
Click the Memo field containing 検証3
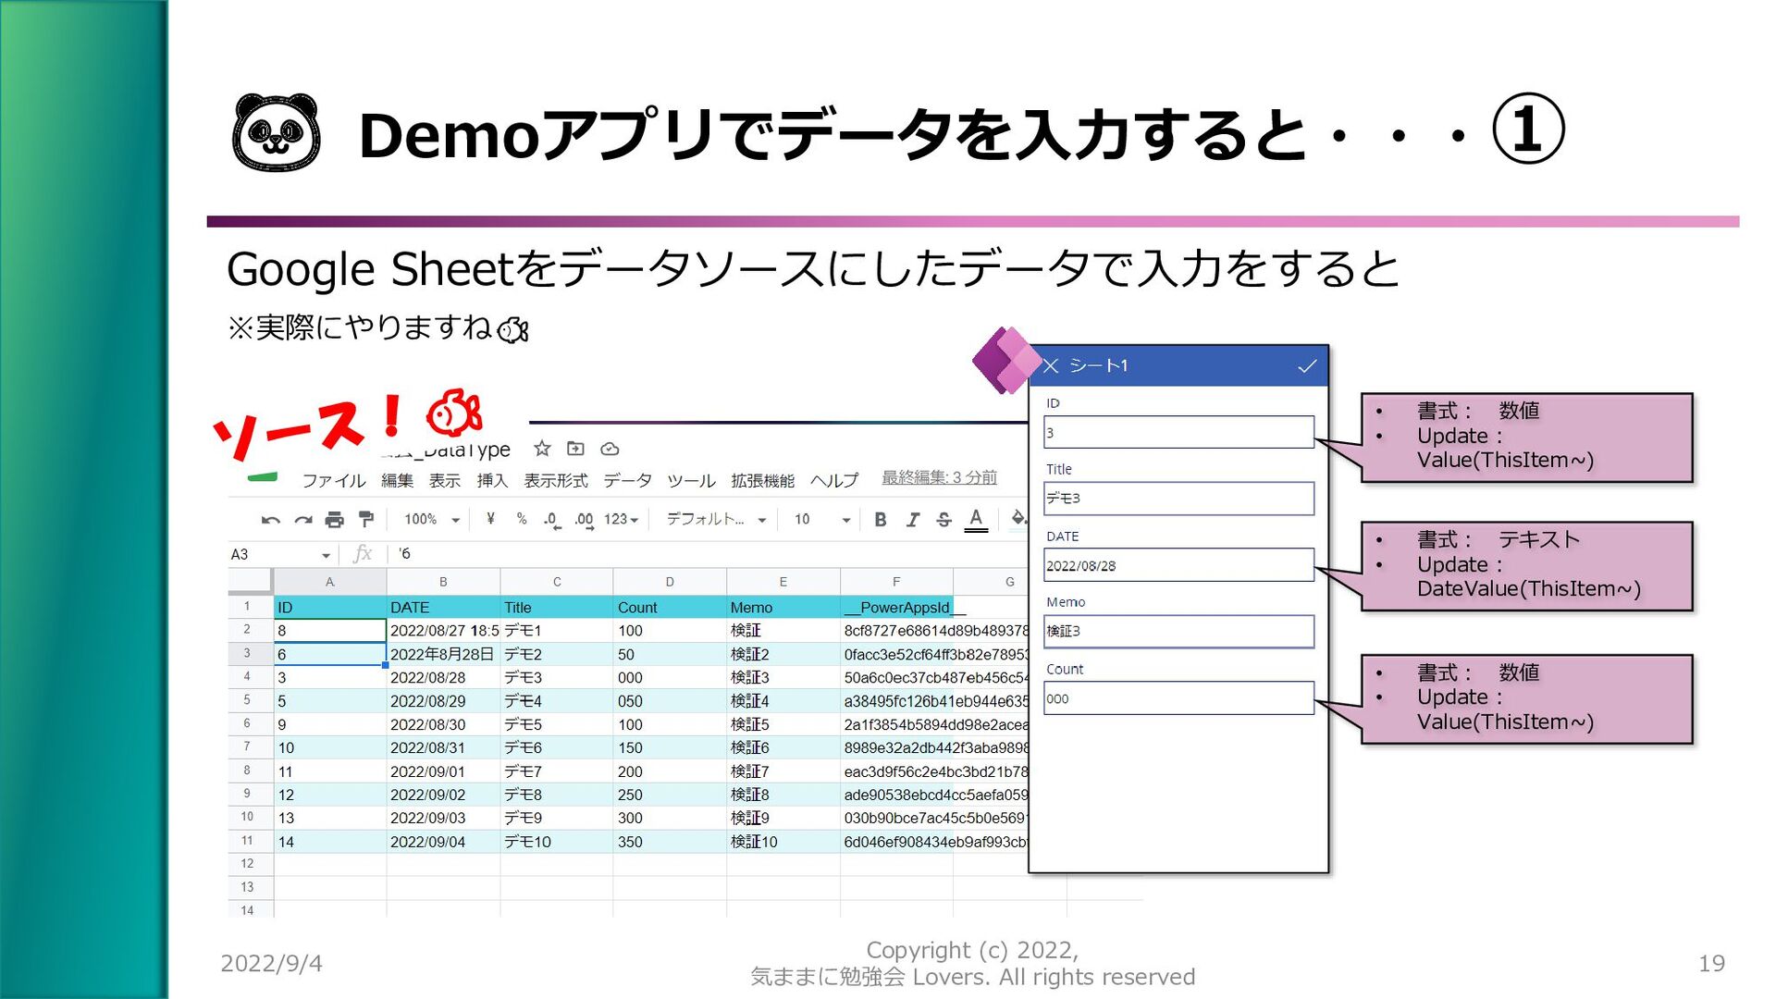1178,632
